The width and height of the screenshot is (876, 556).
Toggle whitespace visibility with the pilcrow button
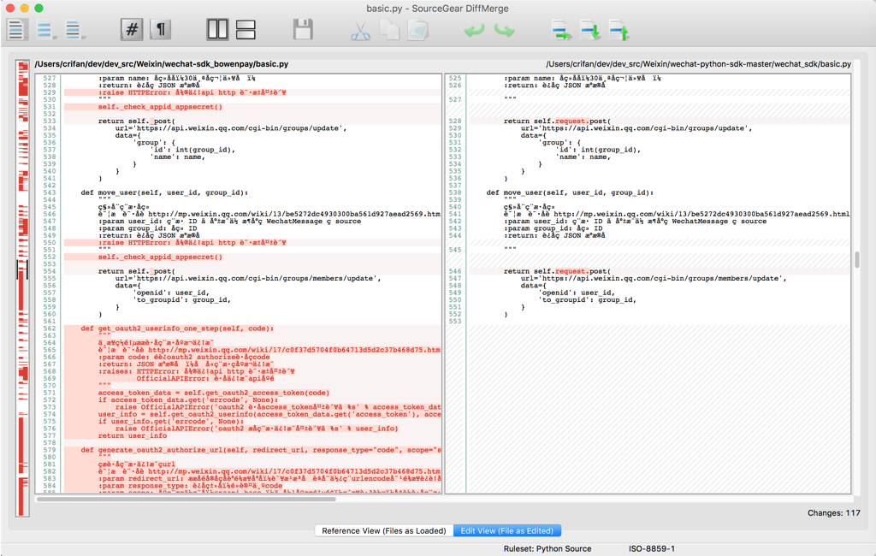[x=160, y=30]
